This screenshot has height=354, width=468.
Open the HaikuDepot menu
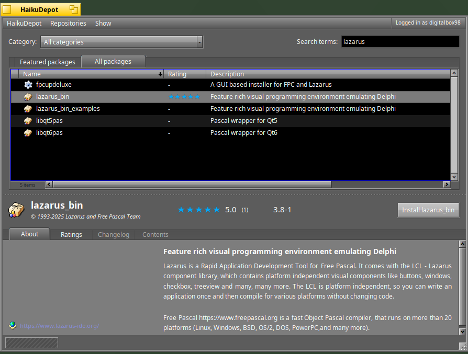click(24, 23)
